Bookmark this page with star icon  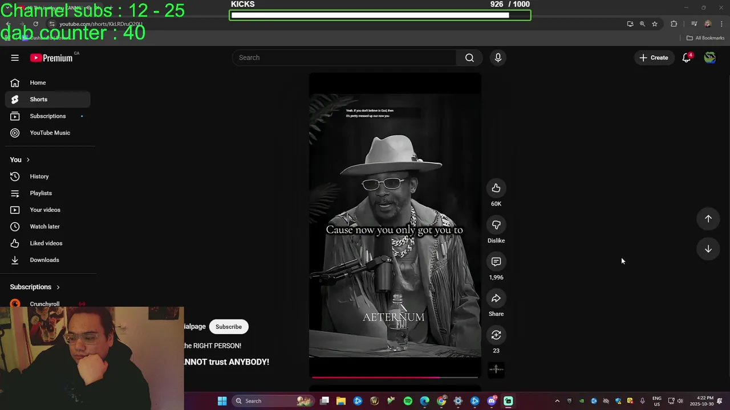click(x=655, y=24)
